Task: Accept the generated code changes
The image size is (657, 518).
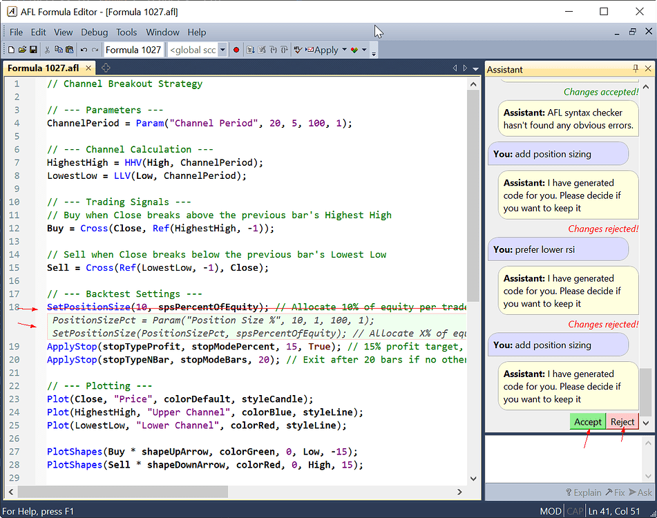Action: tap(587, 421)
